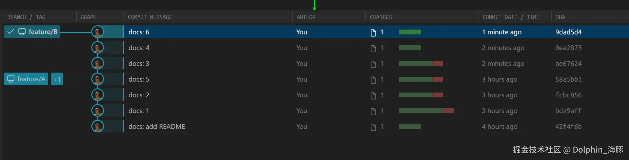Click the avatar node for docs: add README

97,126
